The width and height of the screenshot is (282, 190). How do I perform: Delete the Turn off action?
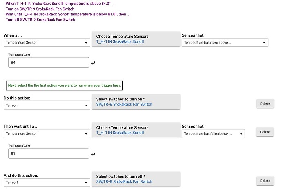265,181
